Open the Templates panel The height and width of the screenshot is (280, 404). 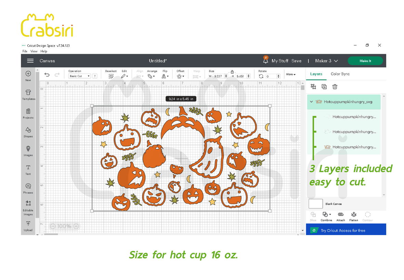point(28,93)
